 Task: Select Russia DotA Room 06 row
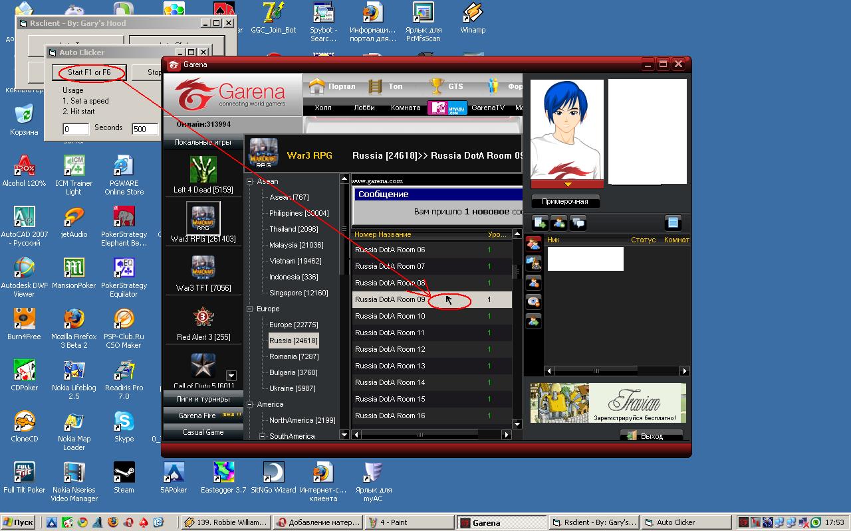pyautogui.click(x=432, y=250)
